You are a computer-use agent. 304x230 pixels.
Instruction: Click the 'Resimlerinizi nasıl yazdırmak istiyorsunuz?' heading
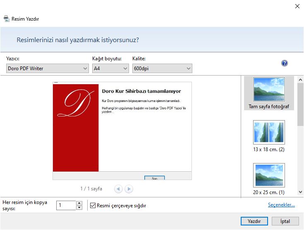coord(78,40)
